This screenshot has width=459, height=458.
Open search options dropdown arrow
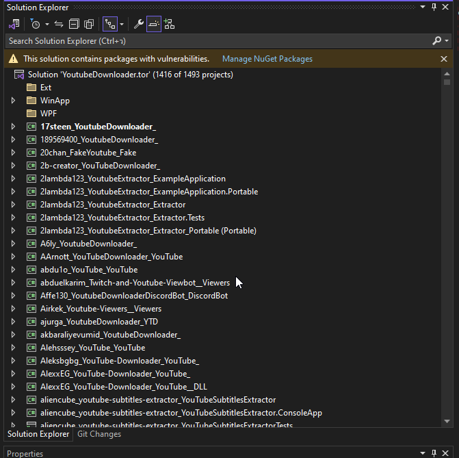[x=447, y=40]
